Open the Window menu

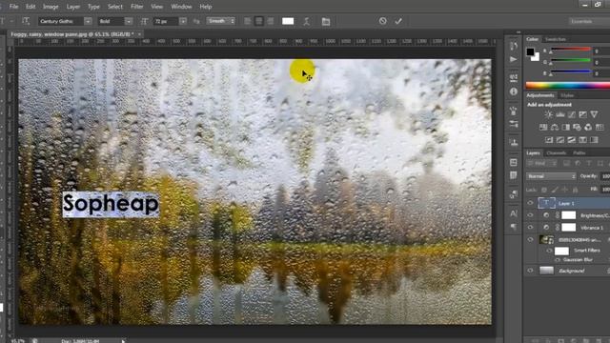click(x=181, y=7)
